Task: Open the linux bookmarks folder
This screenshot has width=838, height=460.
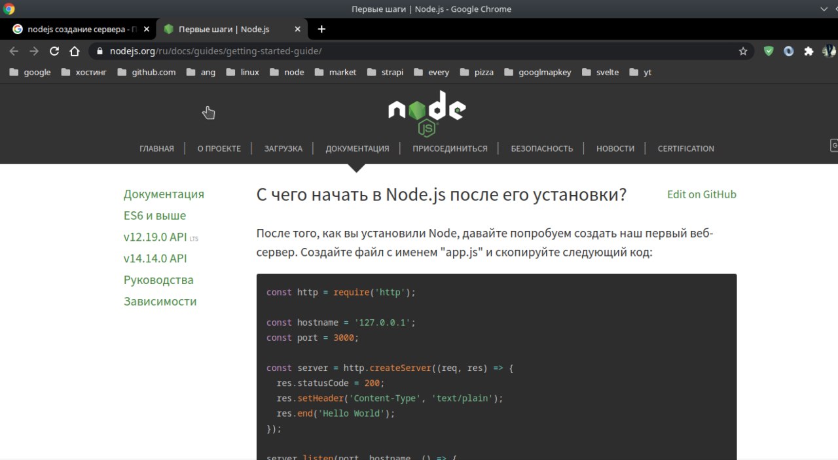Action: point(242,72)
